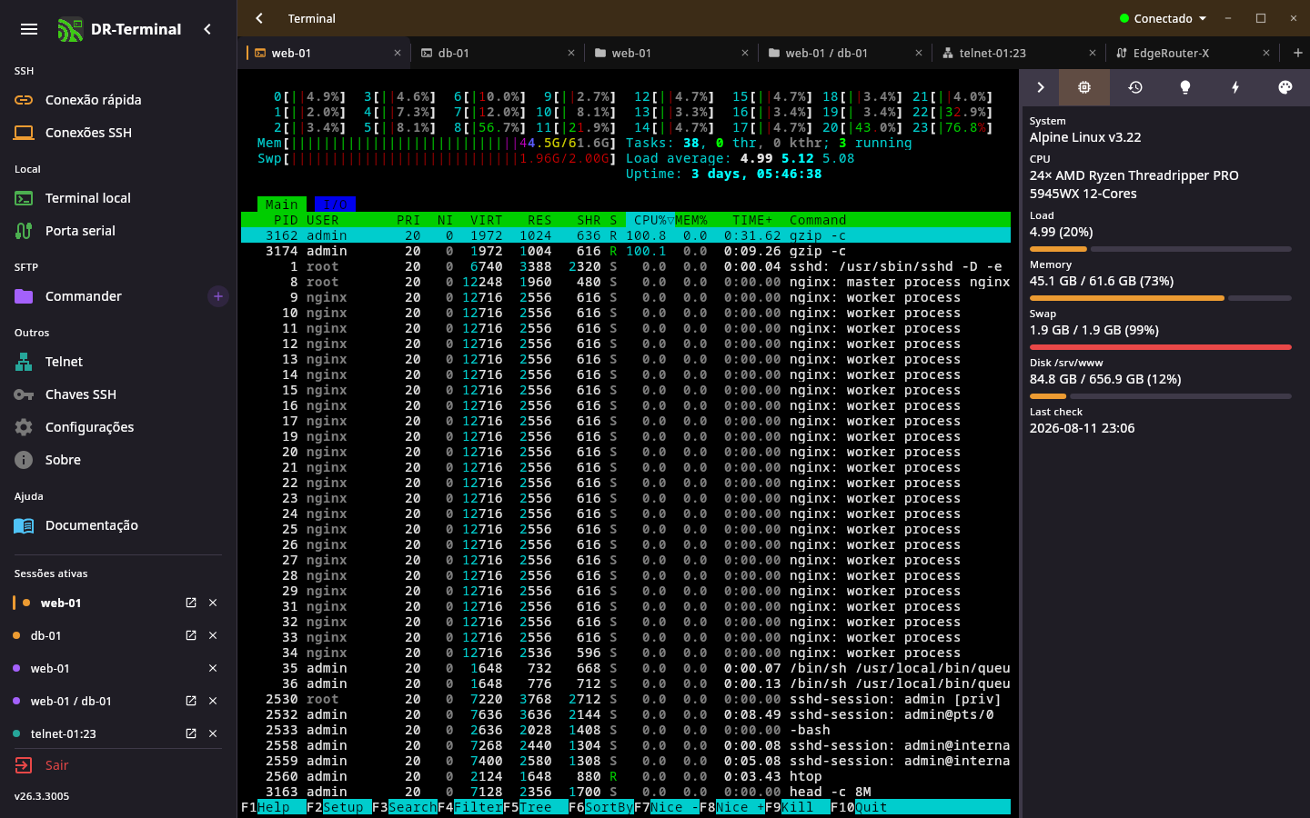
Task: Close the telnet-01:23 session in sidebar
Action: coord(213,733)
